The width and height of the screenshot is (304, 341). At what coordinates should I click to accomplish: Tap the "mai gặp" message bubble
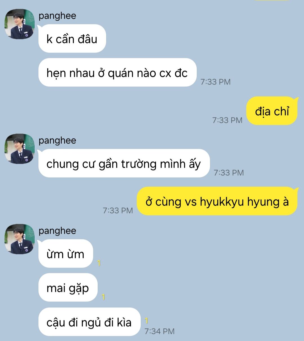[x=68, y=287]
